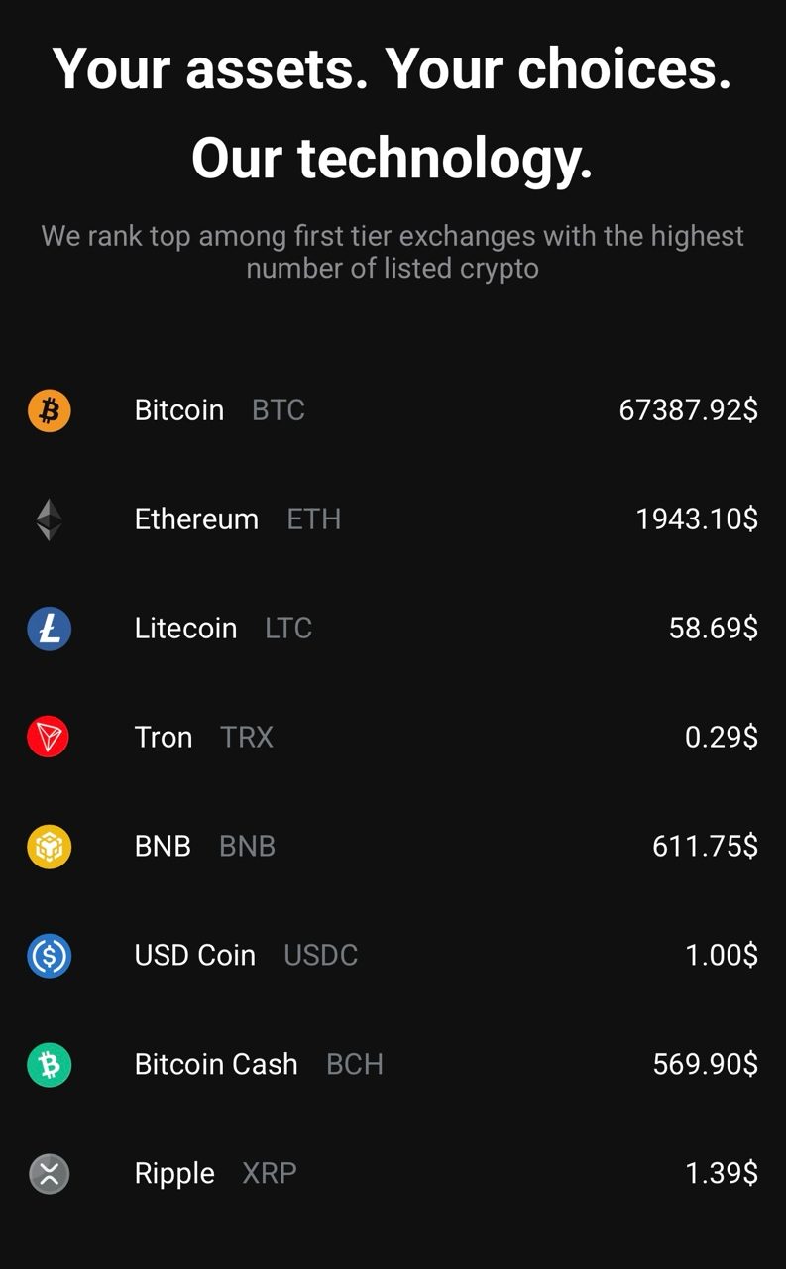Select the Bitcoin Cash name label
Screen dimensions: 786x1269
tap(216, 1064)
